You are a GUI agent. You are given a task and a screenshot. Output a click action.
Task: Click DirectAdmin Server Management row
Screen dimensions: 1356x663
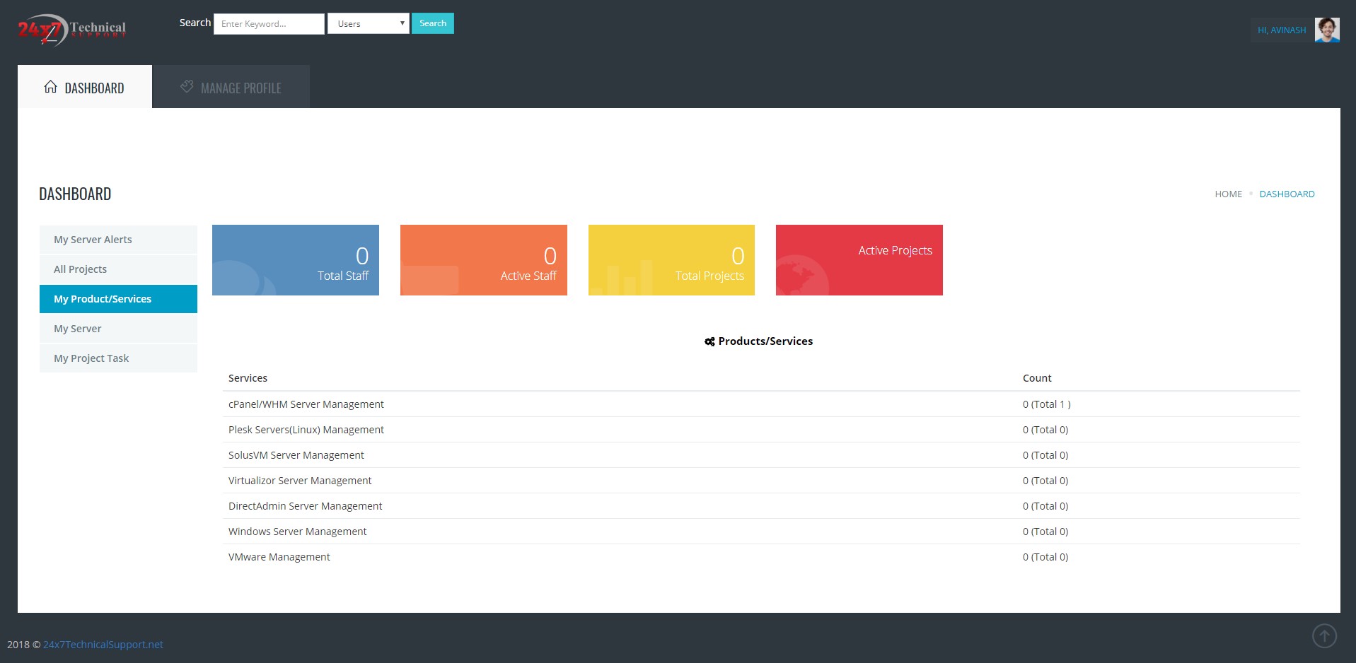761,506
